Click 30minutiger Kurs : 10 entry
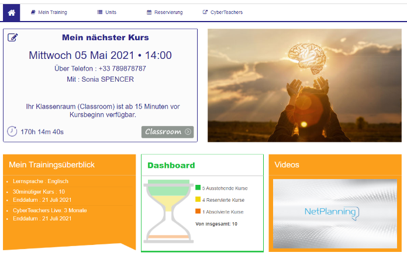The width and height of the screenshot is (407, 256). [39, 192]
